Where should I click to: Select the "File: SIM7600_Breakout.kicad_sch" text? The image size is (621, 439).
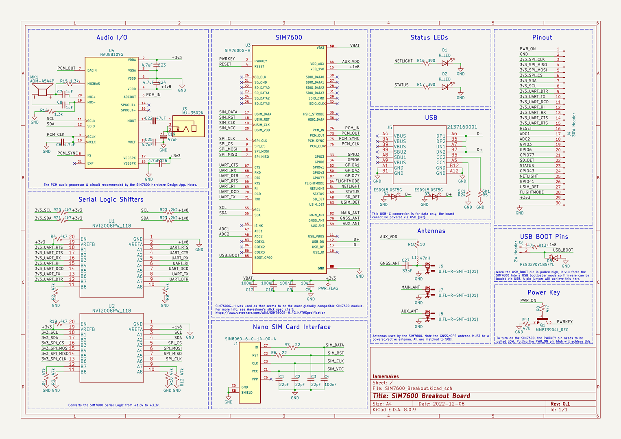click(412, 388)
